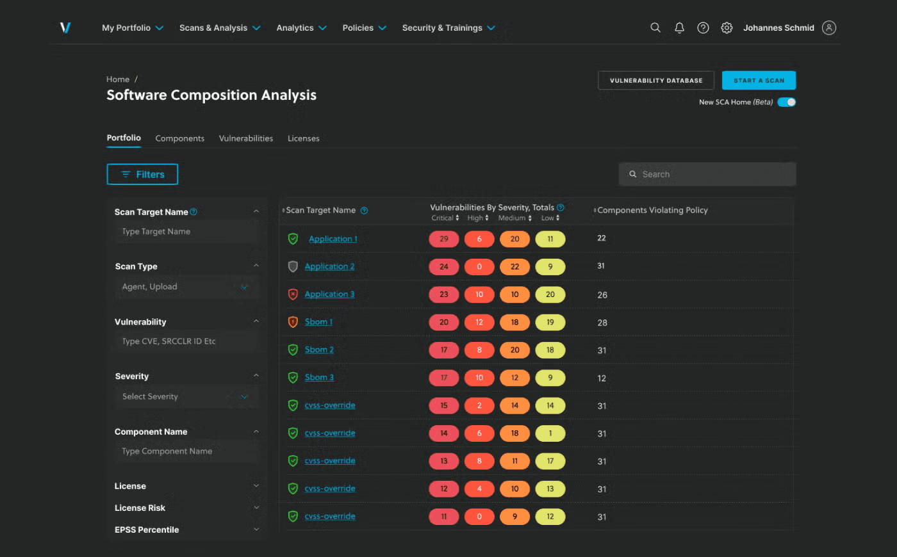
Task: Click the Filters panel toggle button
Action: (x=142, y=174)
